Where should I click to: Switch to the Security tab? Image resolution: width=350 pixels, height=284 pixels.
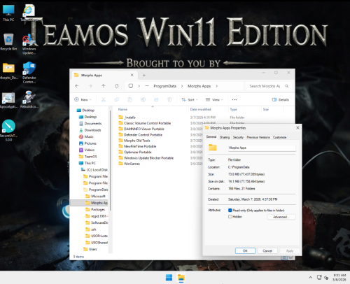pyautogui.click(x=238, y=137)
